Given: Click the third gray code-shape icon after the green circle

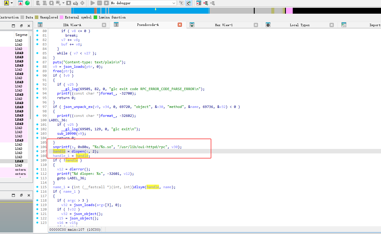Looking at the screenshot, I should coord(51,3).
